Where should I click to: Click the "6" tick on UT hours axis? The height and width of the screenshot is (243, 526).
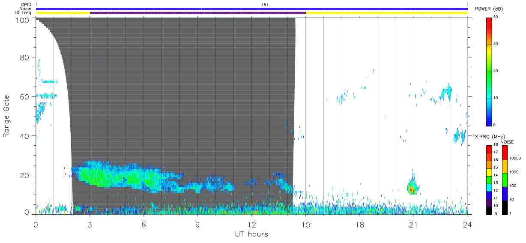[144, 224]
